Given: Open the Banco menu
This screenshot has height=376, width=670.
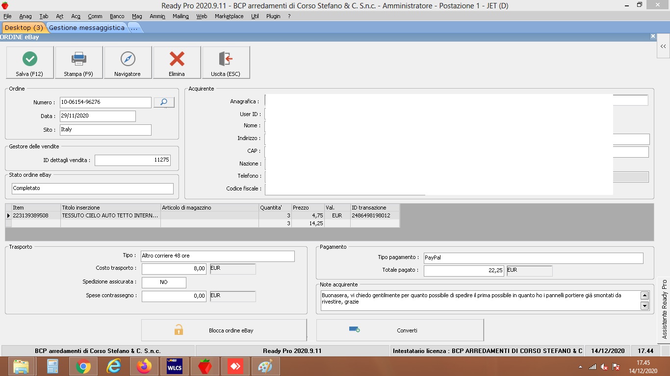Looking at the screenshot, I should 117,16.
